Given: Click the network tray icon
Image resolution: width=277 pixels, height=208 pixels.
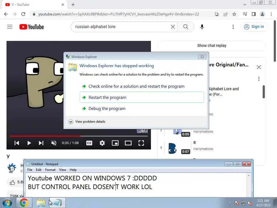Looking at the screenshot, I should (x=243, y=203).
